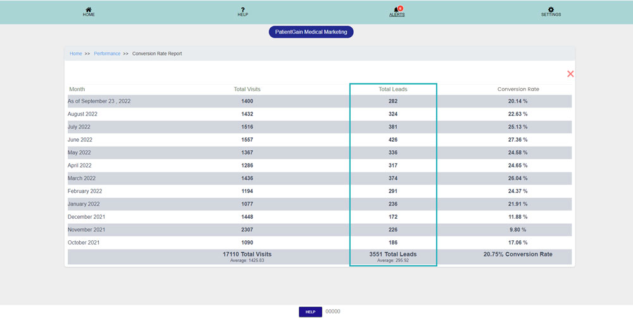Click the 172 leads value for December
The width and height of the screenshot is (633, 318).
click(x=393, y=217)
